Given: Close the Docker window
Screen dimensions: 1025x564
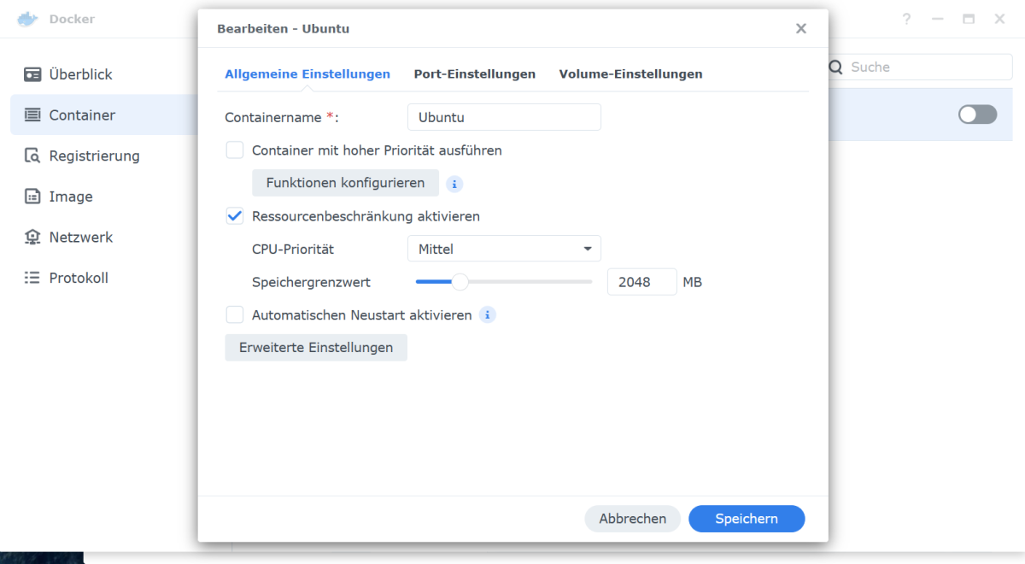Looking at the screenshot, I should 999,19.
